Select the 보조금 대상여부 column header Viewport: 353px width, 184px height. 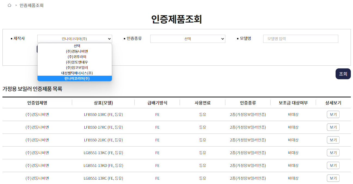point(293,103)
